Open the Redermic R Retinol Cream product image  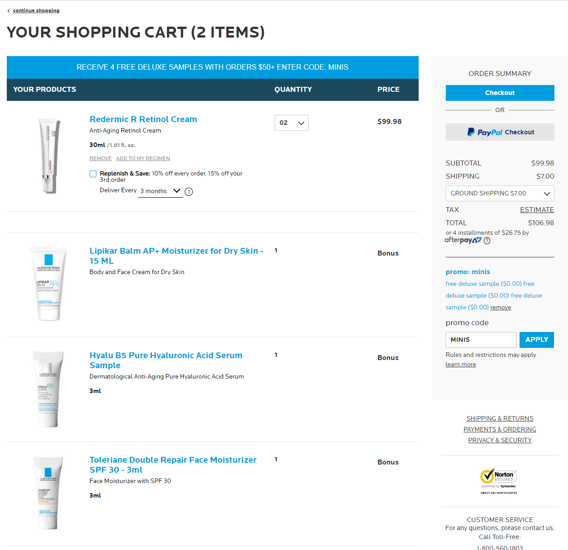49,156
